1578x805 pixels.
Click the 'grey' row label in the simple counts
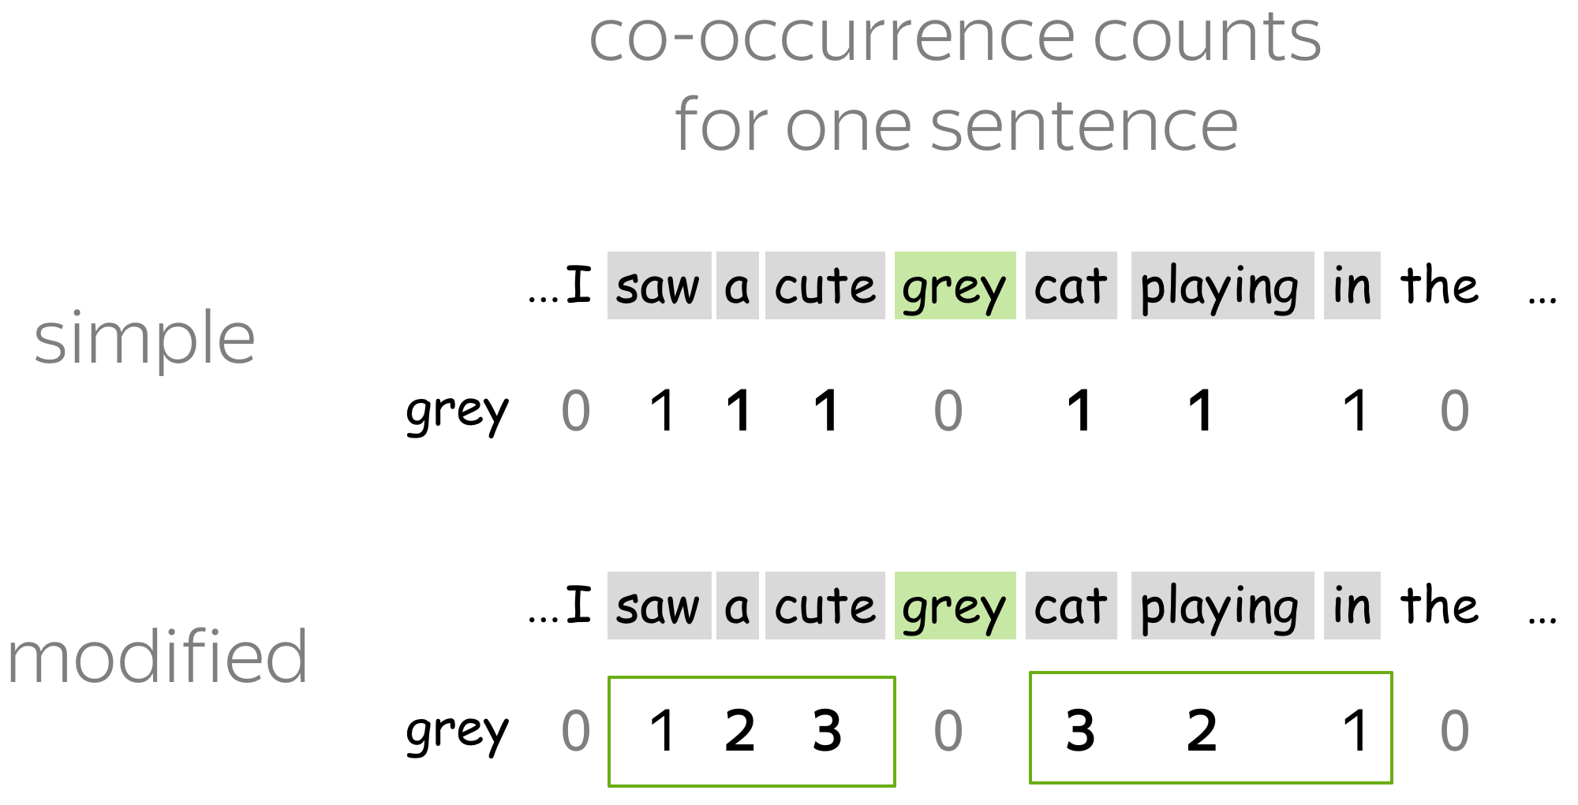tap(458, 412)
